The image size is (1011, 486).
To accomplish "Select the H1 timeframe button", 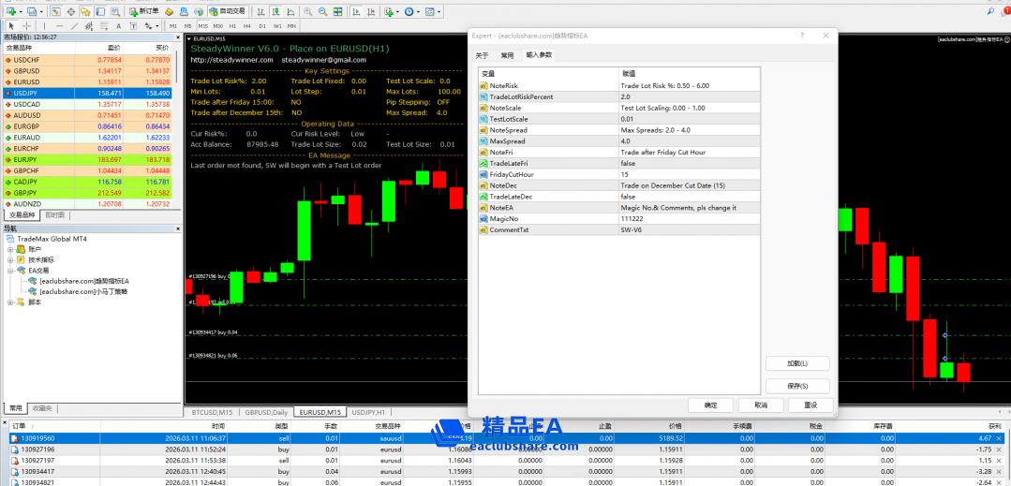I will tap(231, 26).
